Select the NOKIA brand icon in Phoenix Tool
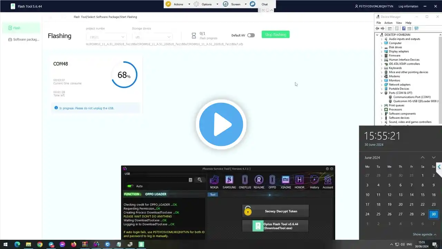Screen dimensions: 442x249 click(x=214, y=180)
